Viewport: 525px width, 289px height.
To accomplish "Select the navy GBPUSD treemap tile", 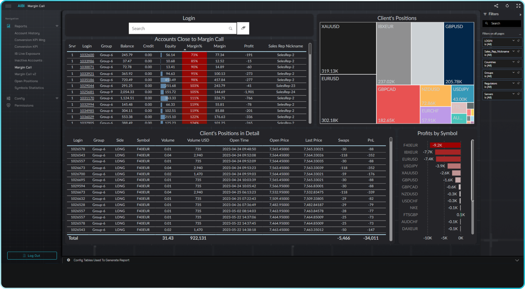I will pyautogui.click(x=459, y=54).
